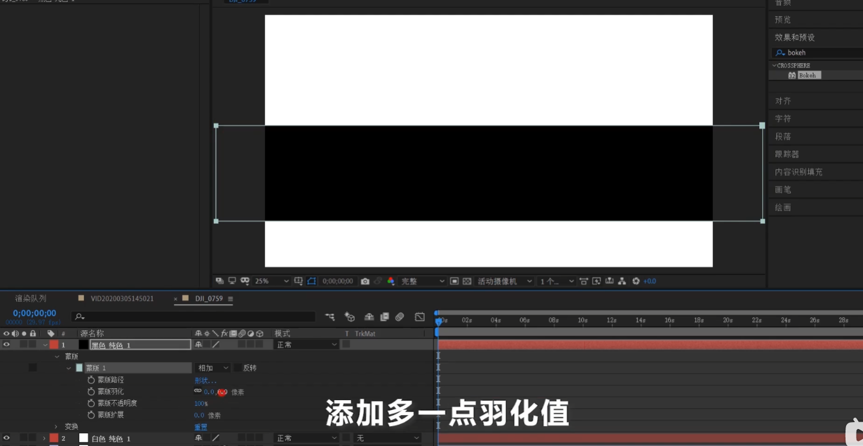
Task: Hide the 黑色 纯色 1 layer
Action: tap(6, 345)
